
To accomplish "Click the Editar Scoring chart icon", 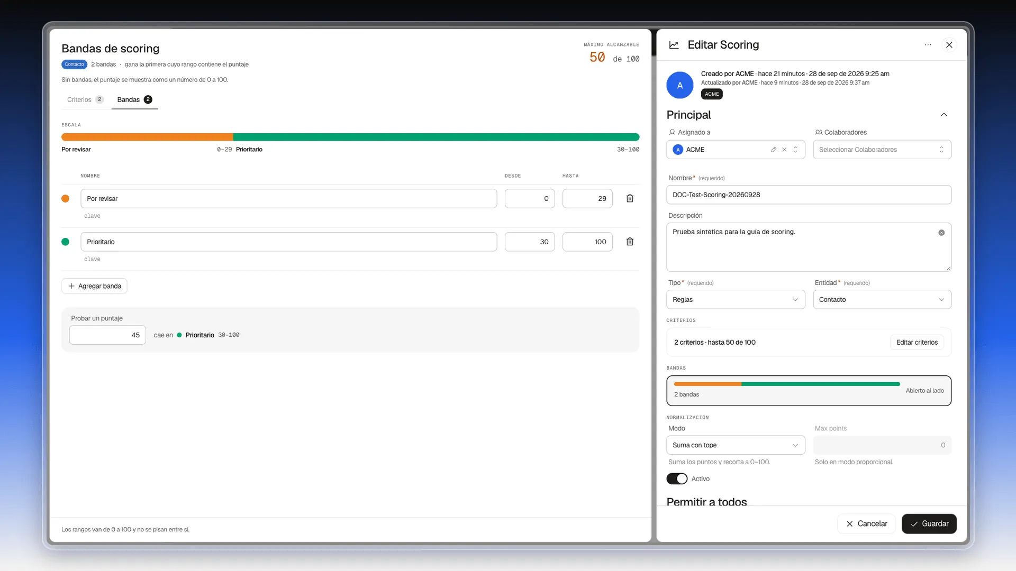I will [x=674, y=45].
